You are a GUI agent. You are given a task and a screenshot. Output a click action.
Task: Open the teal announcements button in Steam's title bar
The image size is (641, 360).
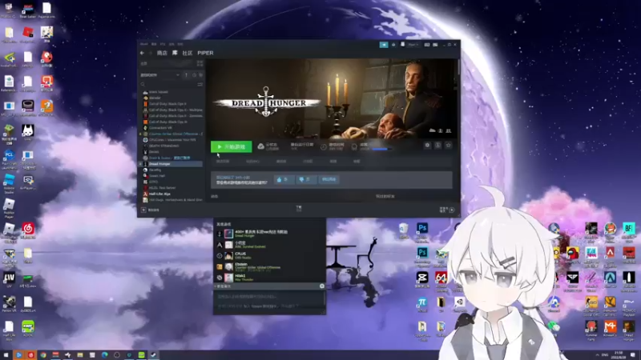pos(384,45)
